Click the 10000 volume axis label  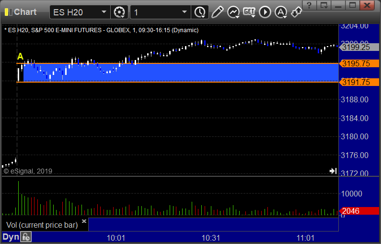[352, 194]
